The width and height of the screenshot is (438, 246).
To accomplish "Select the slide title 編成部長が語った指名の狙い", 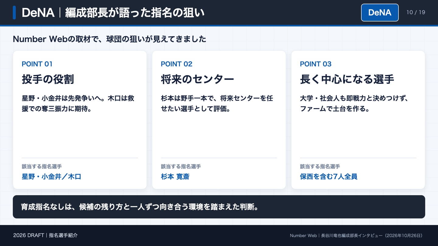I will pyautogui.click(x=135, y=13).
